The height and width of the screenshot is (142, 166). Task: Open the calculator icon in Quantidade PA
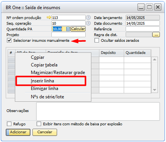(68, 29)
